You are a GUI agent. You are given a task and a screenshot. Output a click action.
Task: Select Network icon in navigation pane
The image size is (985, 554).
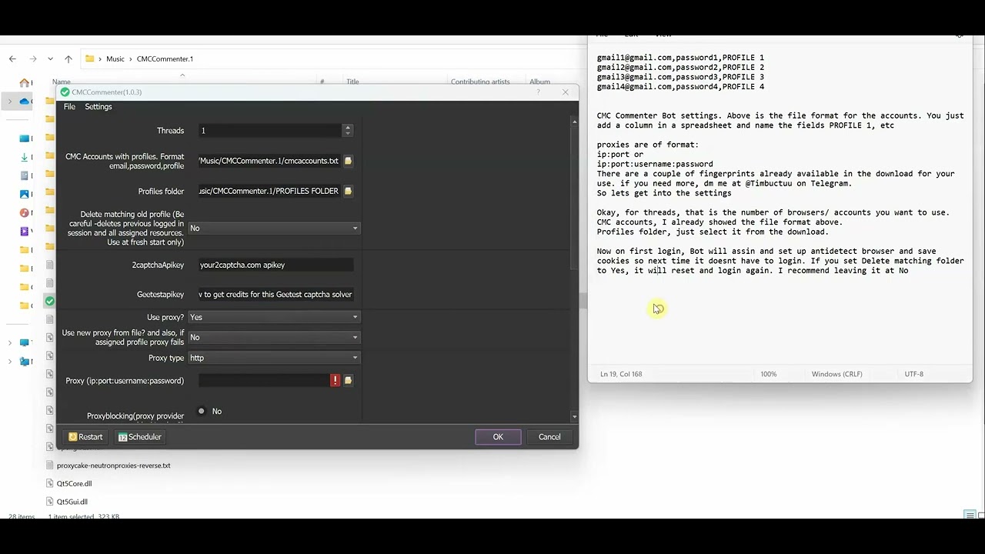(x=25, y=361)
